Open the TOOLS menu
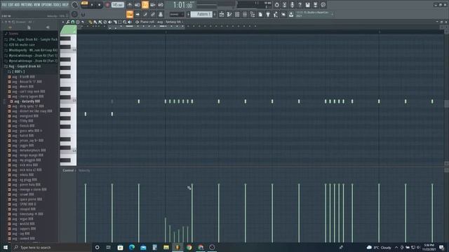Viewport: 449px width, 252px height. pos(57,5)
